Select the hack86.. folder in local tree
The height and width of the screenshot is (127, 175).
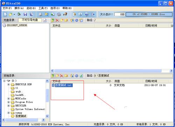(20, 95)
